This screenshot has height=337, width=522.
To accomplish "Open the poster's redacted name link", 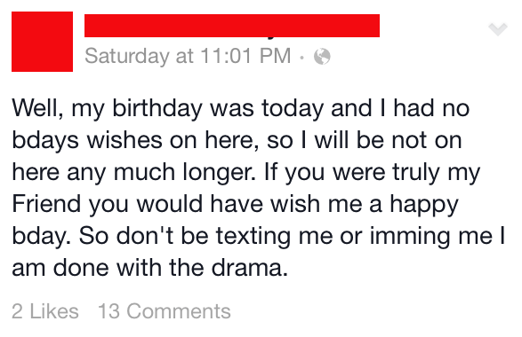I will [x=232, y=26].
